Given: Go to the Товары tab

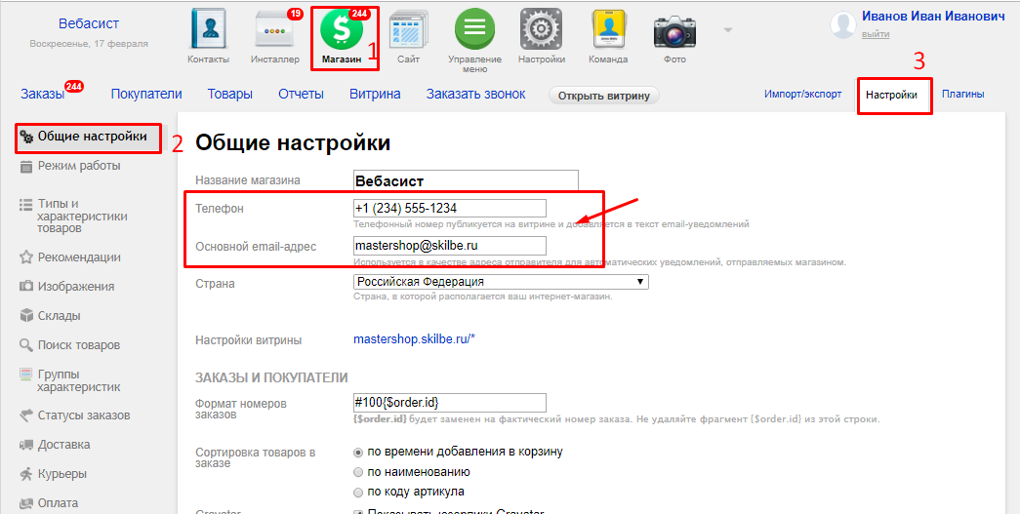Looking at the screenshot, I should coord(229,95).
